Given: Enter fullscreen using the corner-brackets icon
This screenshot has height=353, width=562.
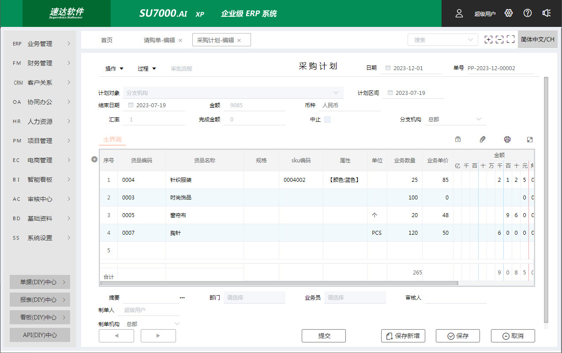Looking at the screenshot, I should [x=510, y=39].
